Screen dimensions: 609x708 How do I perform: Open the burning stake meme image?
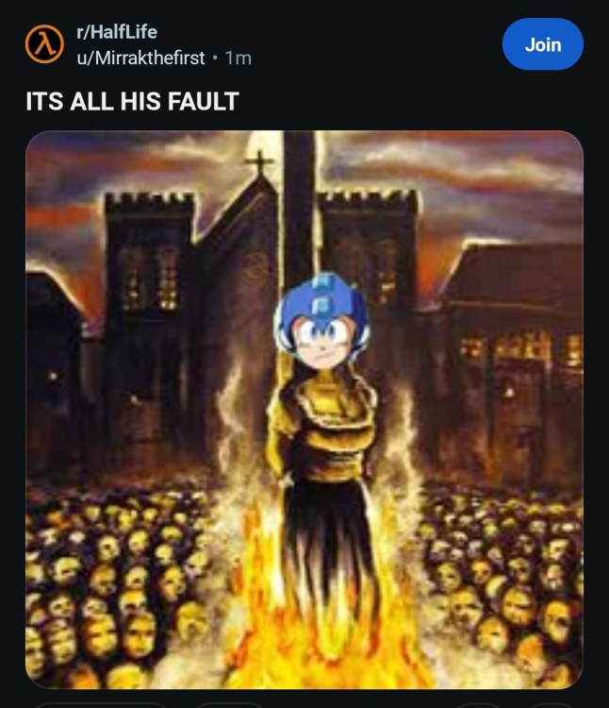[x=304, y=410]
